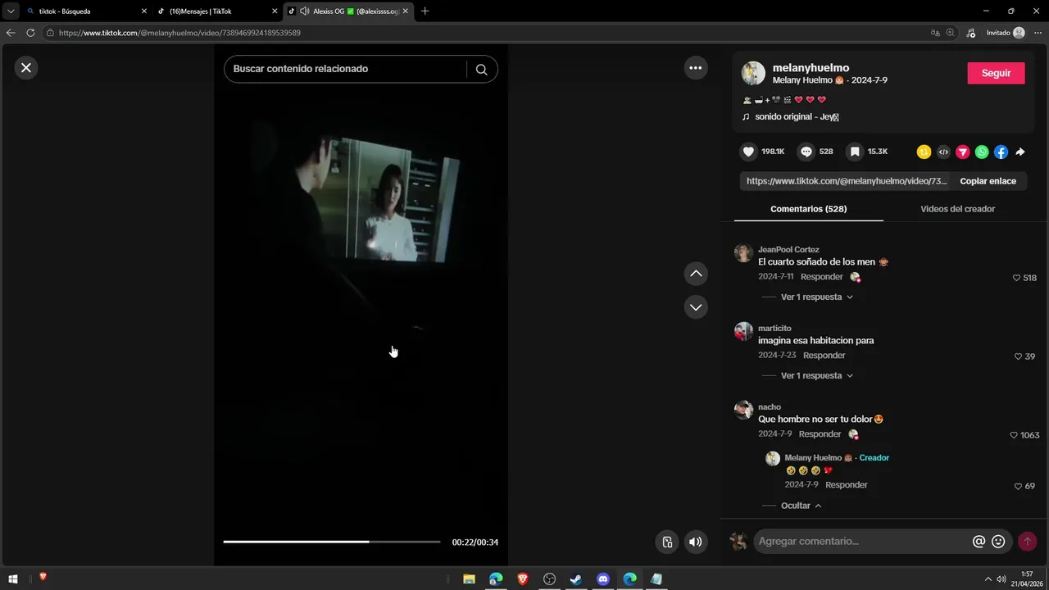1049x590 pixels.
Task: Toggle the mini-player icon below video
Action: pyautogui.click(x=667, y=542)
